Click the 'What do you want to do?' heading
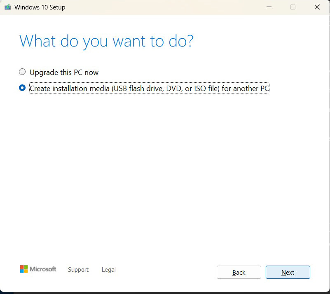Viewport: 330px width, 294px height. (x=106, y=41)
